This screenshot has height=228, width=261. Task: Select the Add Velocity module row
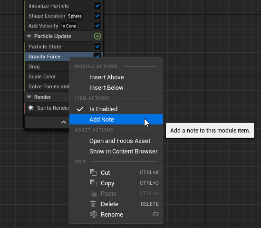pos(64,26)
